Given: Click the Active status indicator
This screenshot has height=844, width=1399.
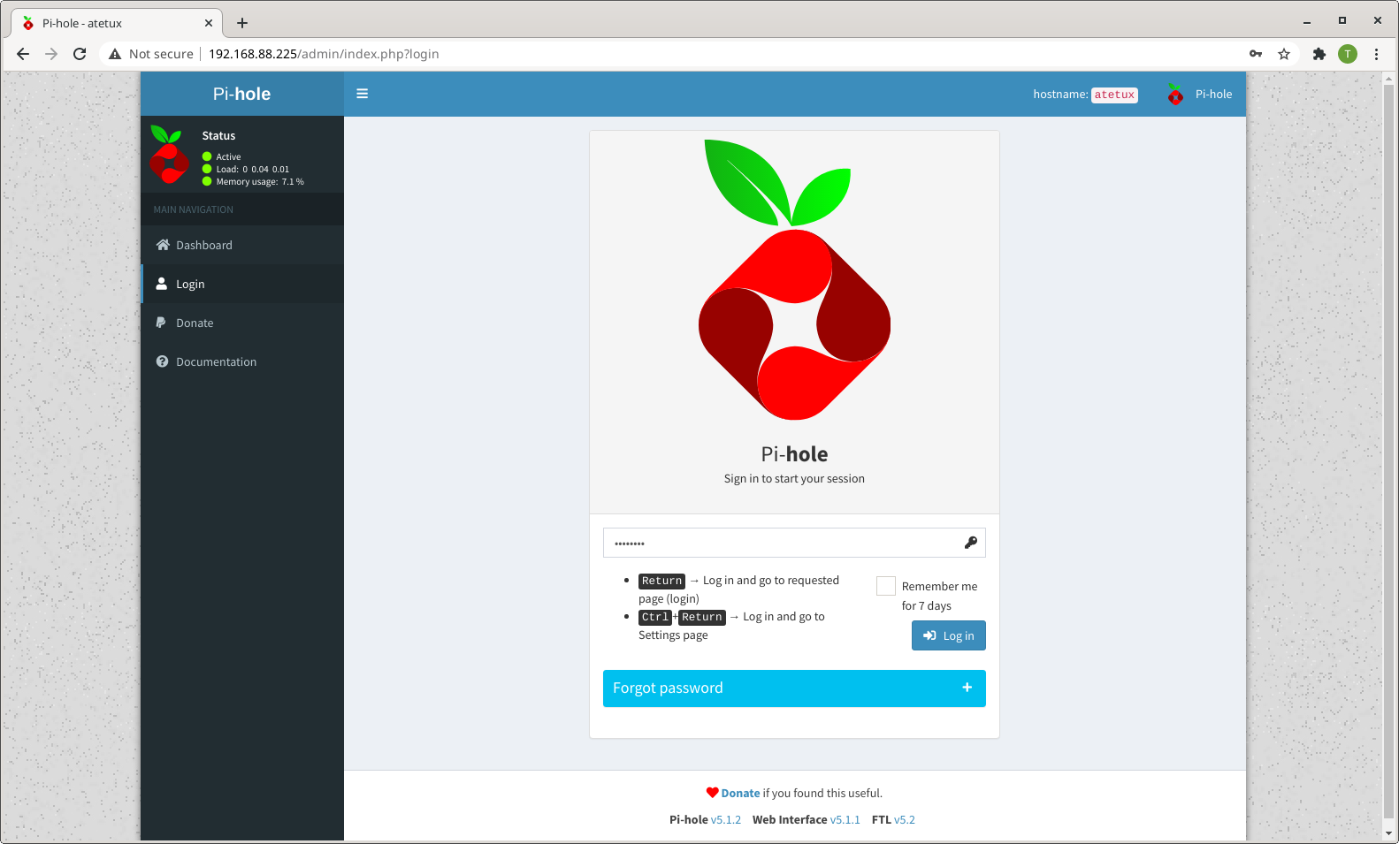Looking at the screenshot, I should point(222,156).
